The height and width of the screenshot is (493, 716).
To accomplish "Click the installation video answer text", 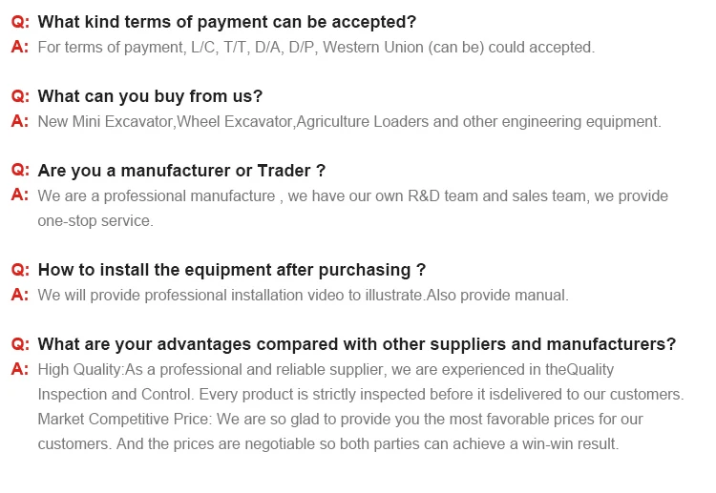I will 304,295.
